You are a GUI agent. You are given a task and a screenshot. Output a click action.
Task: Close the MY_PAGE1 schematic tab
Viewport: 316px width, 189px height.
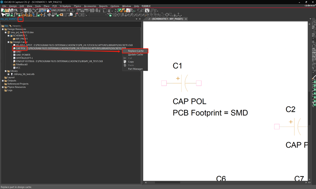point(186,19)
